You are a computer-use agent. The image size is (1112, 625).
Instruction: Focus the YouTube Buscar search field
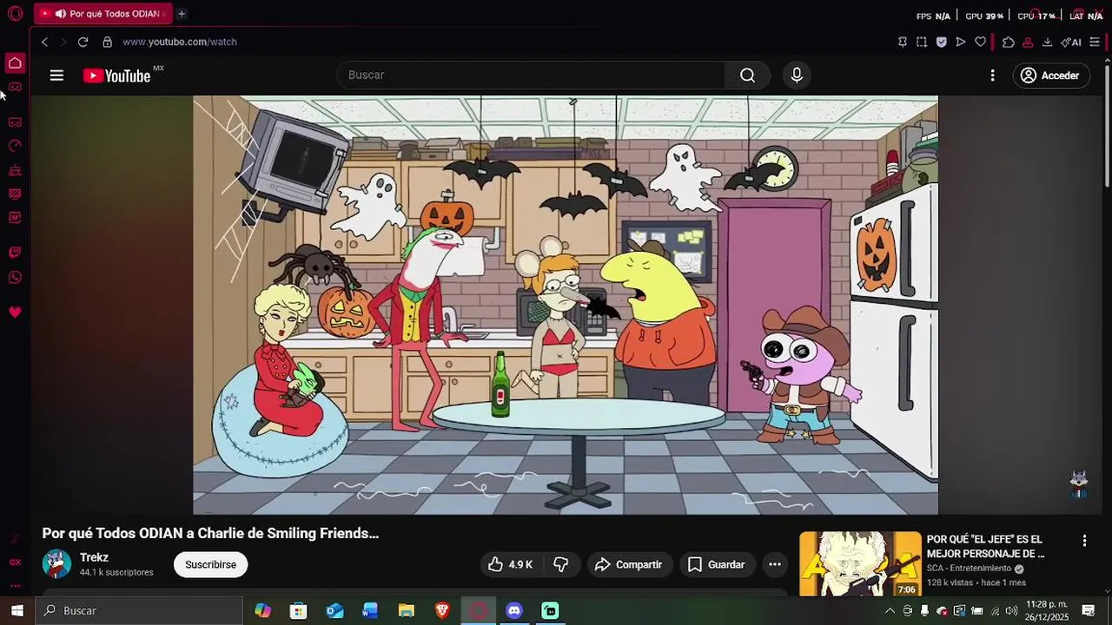click(530, 76)
